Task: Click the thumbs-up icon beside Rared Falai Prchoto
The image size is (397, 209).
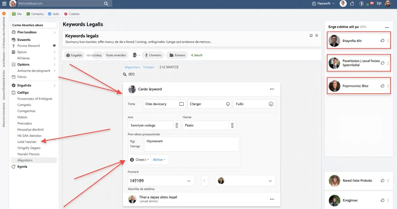Action: click(x=383, y=181)
